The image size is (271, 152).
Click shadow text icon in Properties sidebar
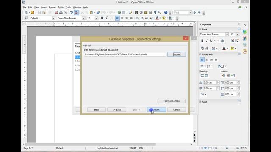pos(223,41)
